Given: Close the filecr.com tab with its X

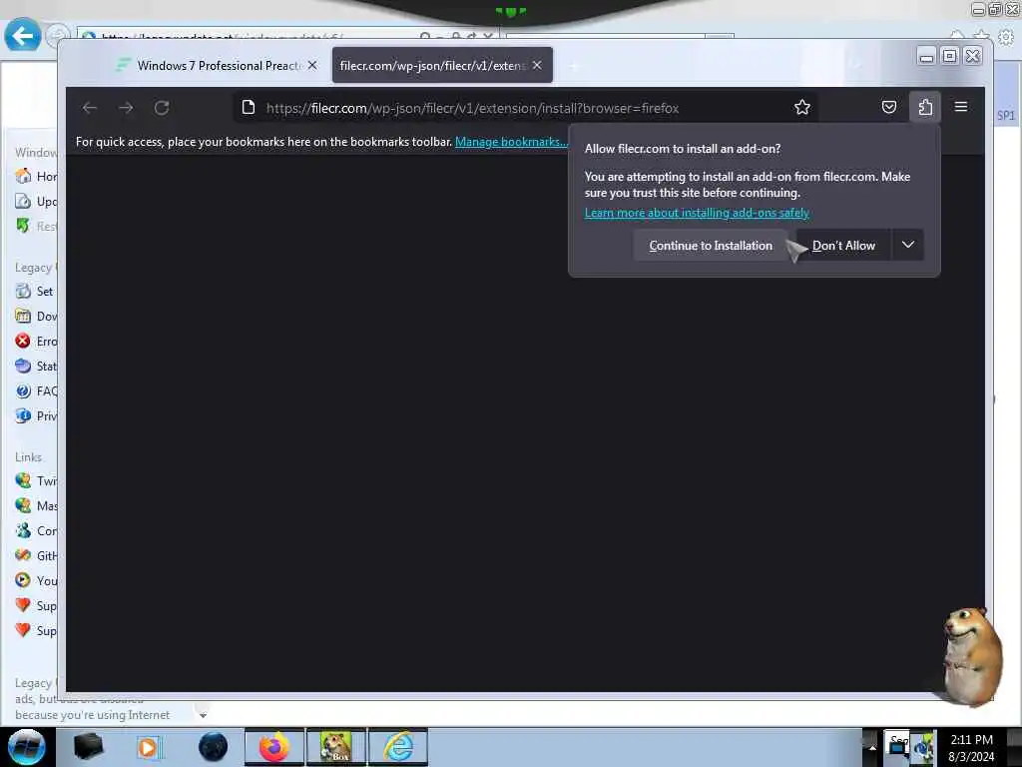Looking at the screenshot, I should click(537, 65).
